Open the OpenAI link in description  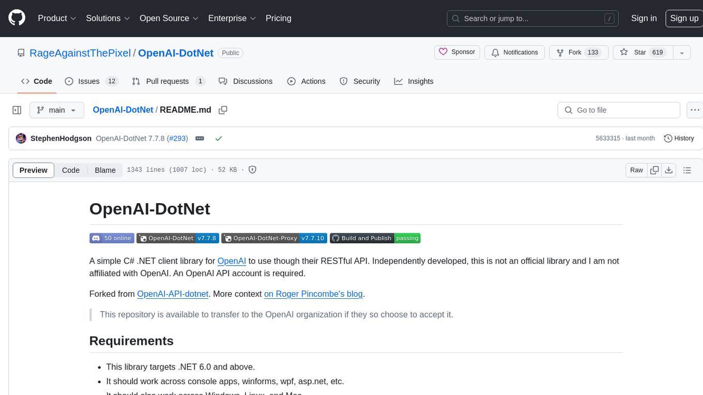[232, 261]
